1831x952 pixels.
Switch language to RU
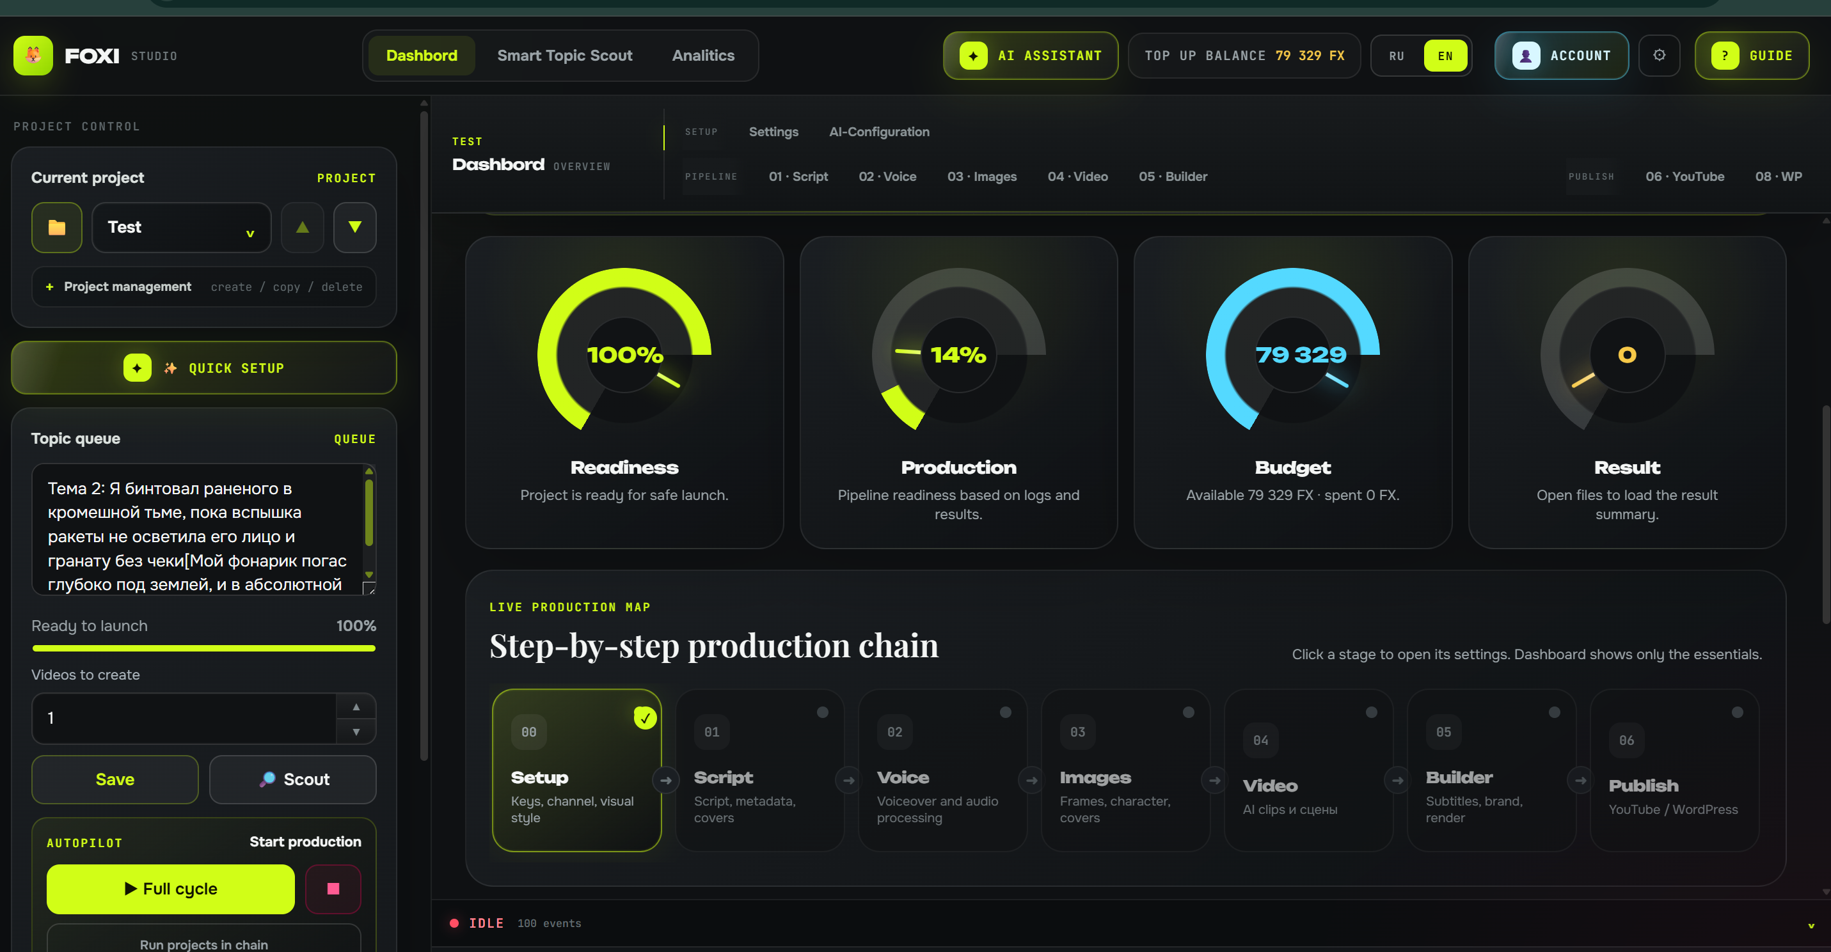click(x=1397, y=56)
